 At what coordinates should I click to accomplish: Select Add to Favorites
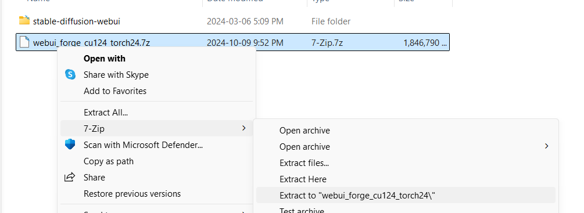[115, 91]
